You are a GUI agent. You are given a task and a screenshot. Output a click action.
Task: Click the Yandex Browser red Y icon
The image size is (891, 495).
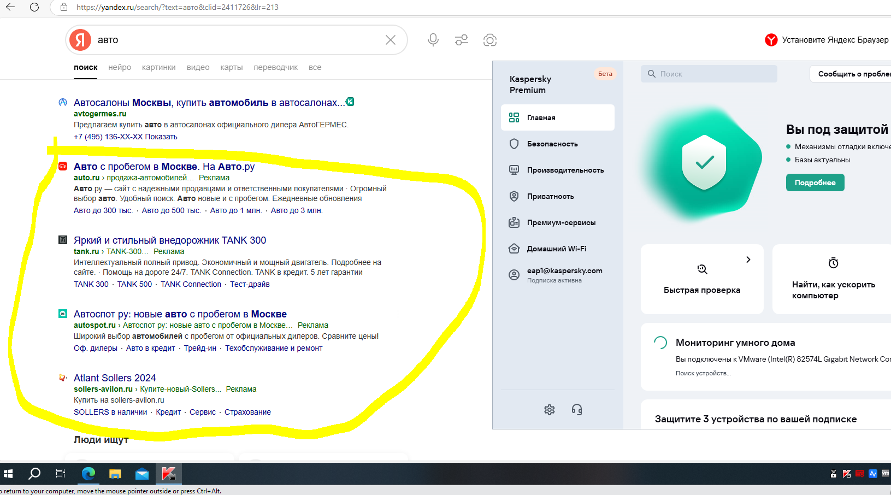click(771, 40)
